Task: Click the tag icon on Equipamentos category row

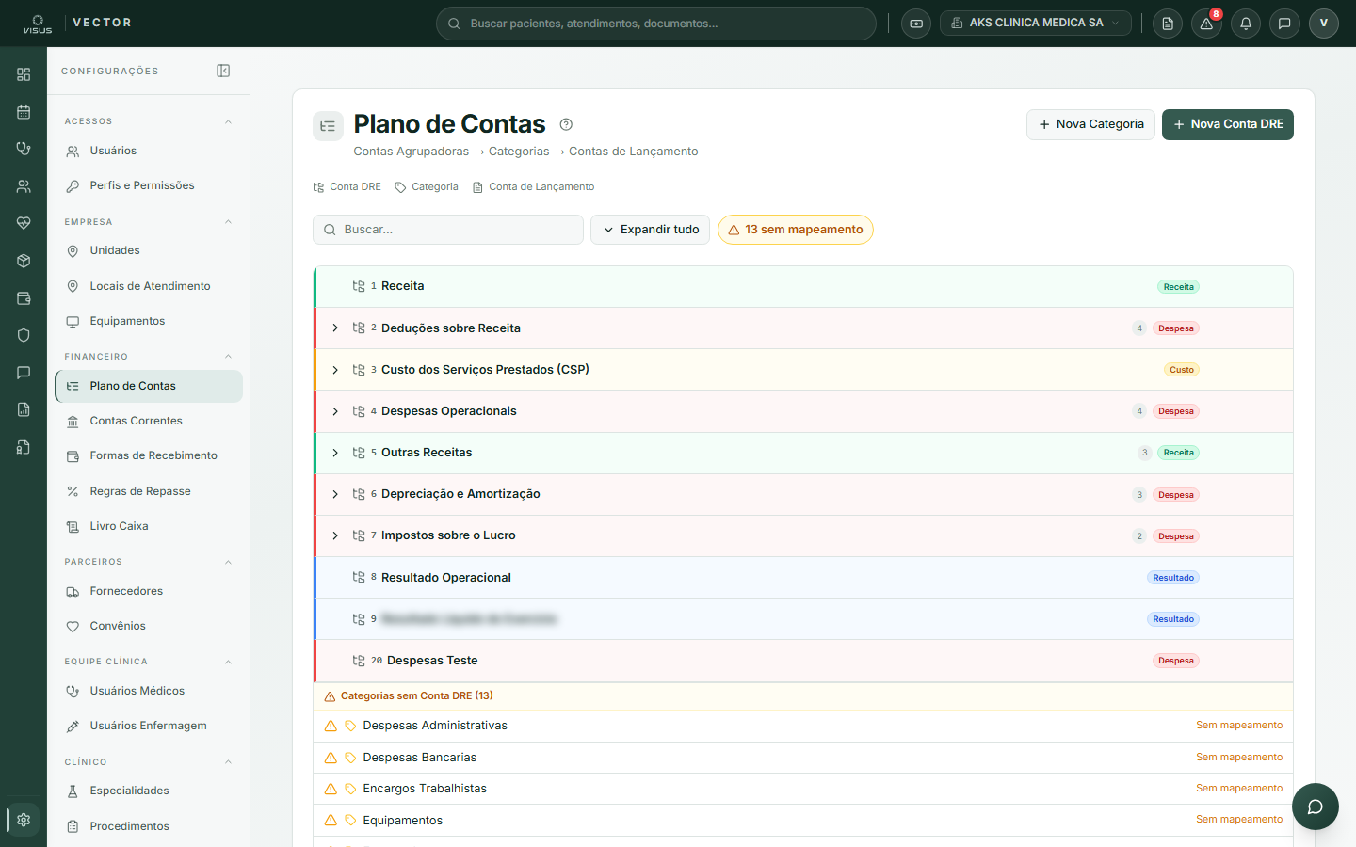Action: click(350, 821)
